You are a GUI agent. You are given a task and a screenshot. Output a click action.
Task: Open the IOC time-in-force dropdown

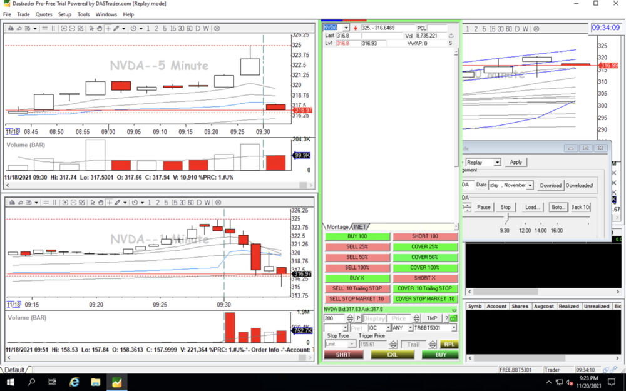click(388, 327)
